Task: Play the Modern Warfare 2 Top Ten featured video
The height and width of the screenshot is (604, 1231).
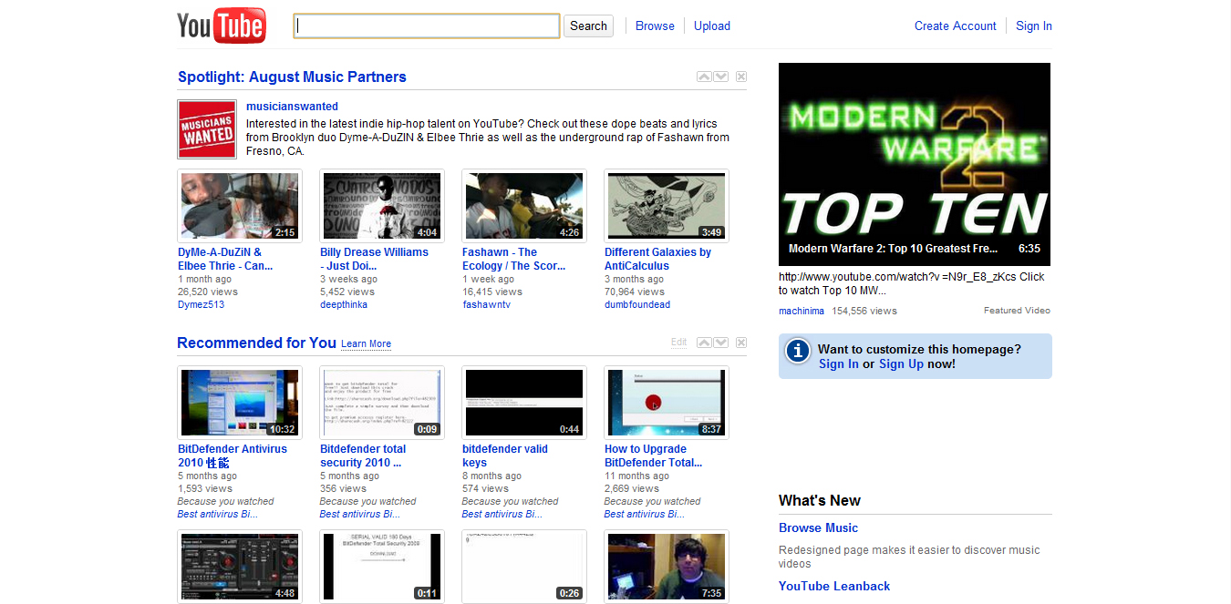Action: click(915, 164)
